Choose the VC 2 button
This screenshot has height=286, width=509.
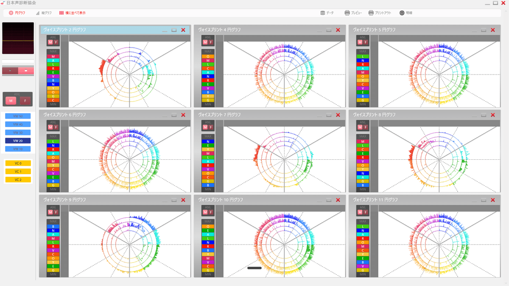[18, 180]
